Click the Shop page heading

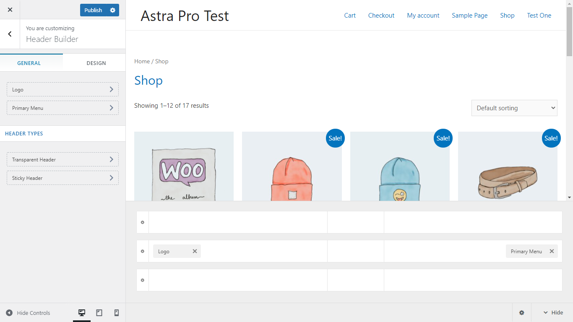point(148,80)
